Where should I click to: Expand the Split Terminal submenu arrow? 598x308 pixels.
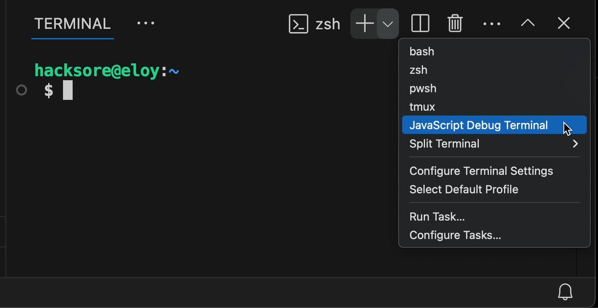[x=575, y=144]
